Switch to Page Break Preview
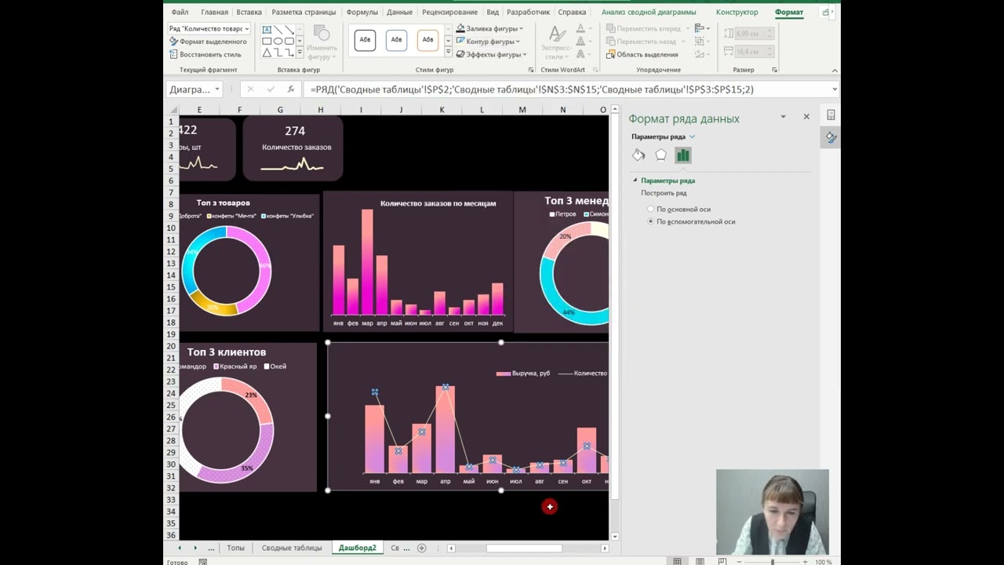 tap(722, 562)
